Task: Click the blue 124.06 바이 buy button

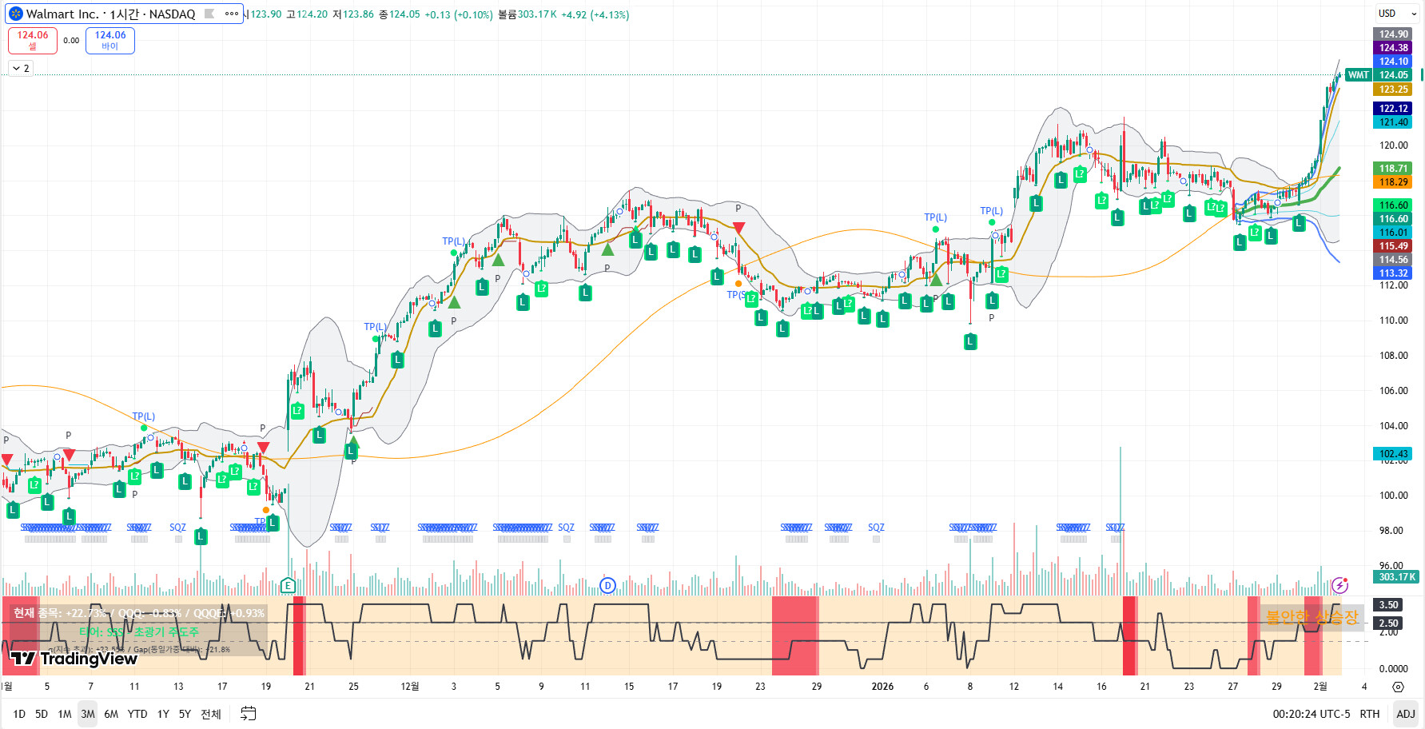Action: click(110, 40)
